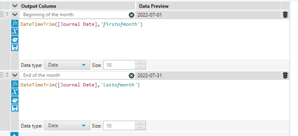Delete the Beginning of the month expression
The image size is (298, 136).
[285, 15]
